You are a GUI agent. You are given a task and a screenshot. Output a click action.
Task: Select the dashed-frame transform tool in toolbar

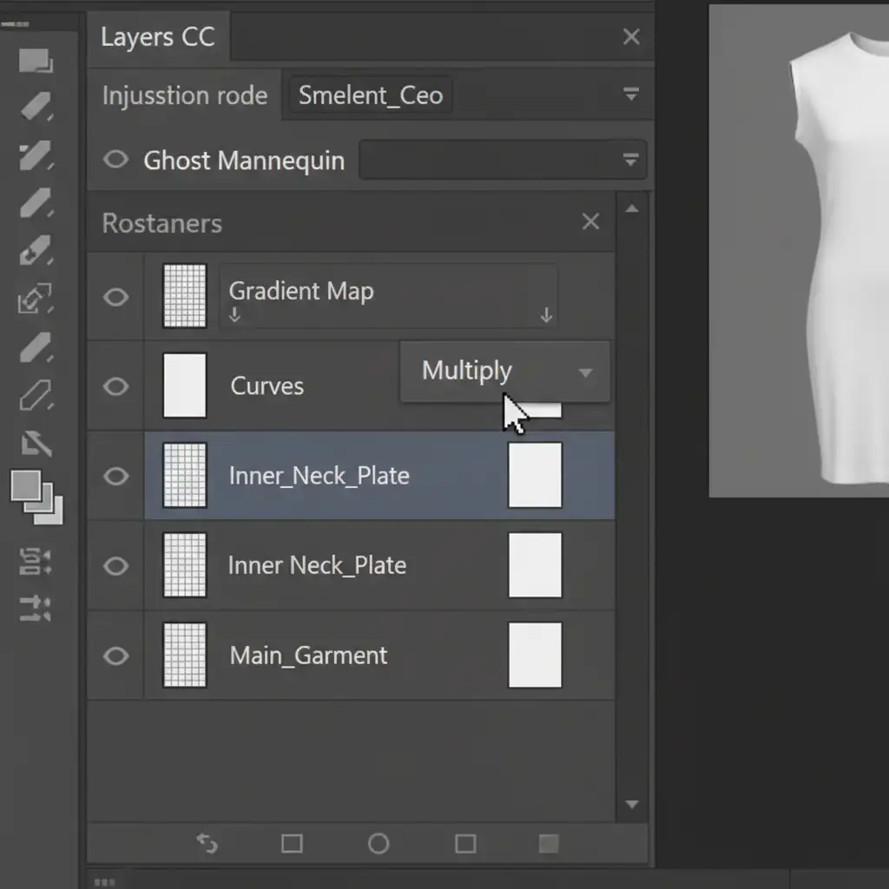pos(36,300)
